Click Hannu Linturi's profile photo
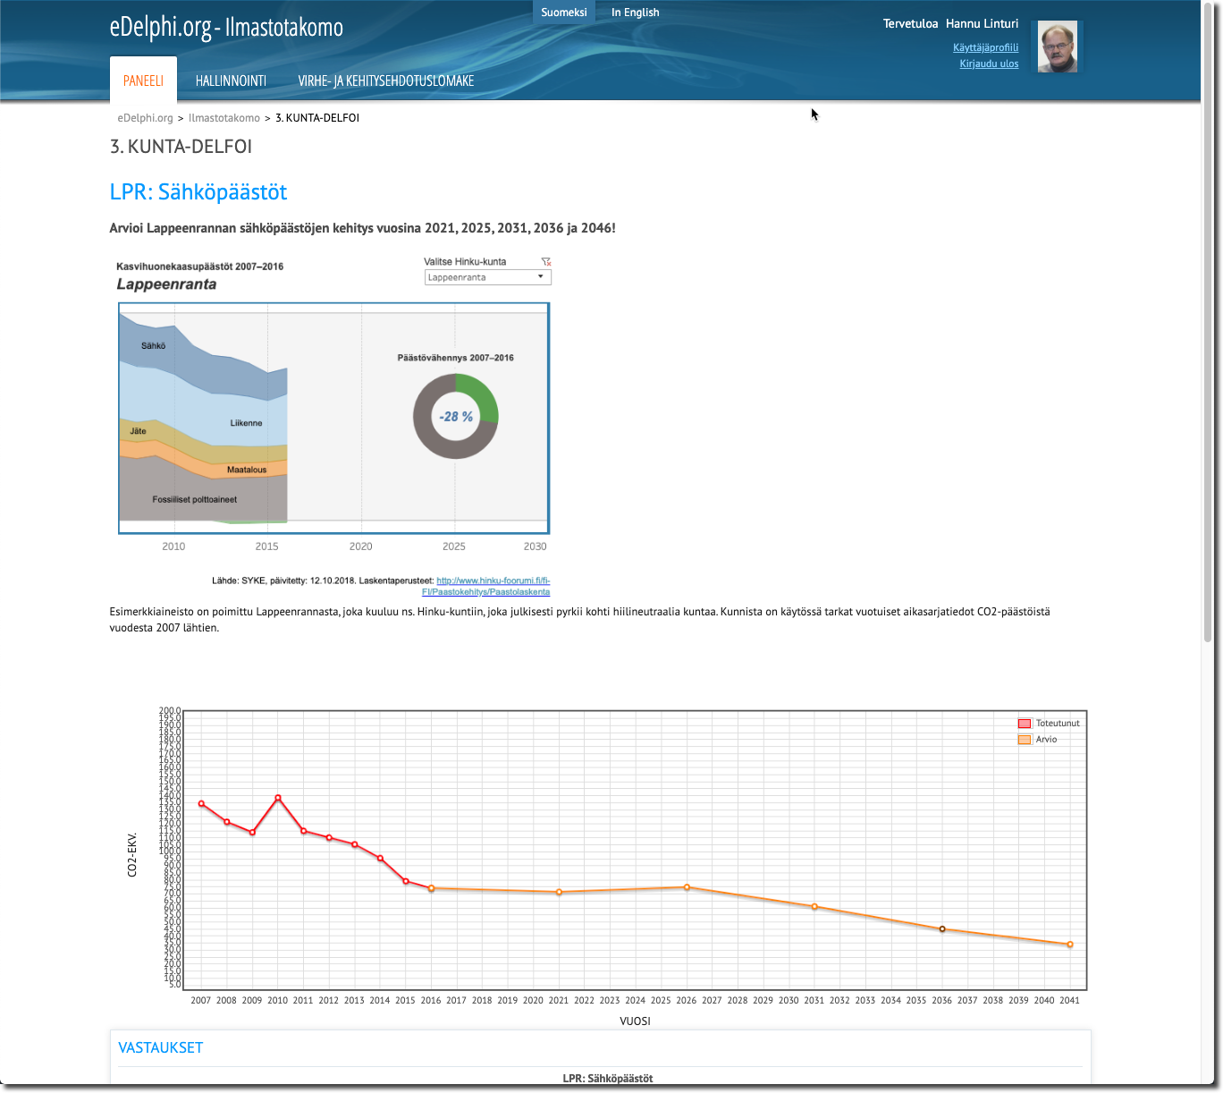This screenshot has height=1093, width=1223. [1057, 47]
